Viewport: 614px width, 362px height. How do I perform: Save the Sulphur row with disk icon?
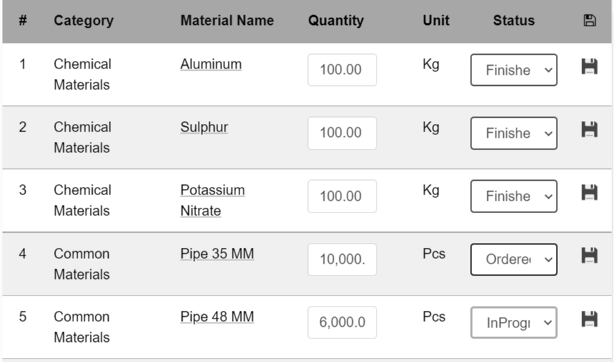pyautogui.click(x=589, y=129)
